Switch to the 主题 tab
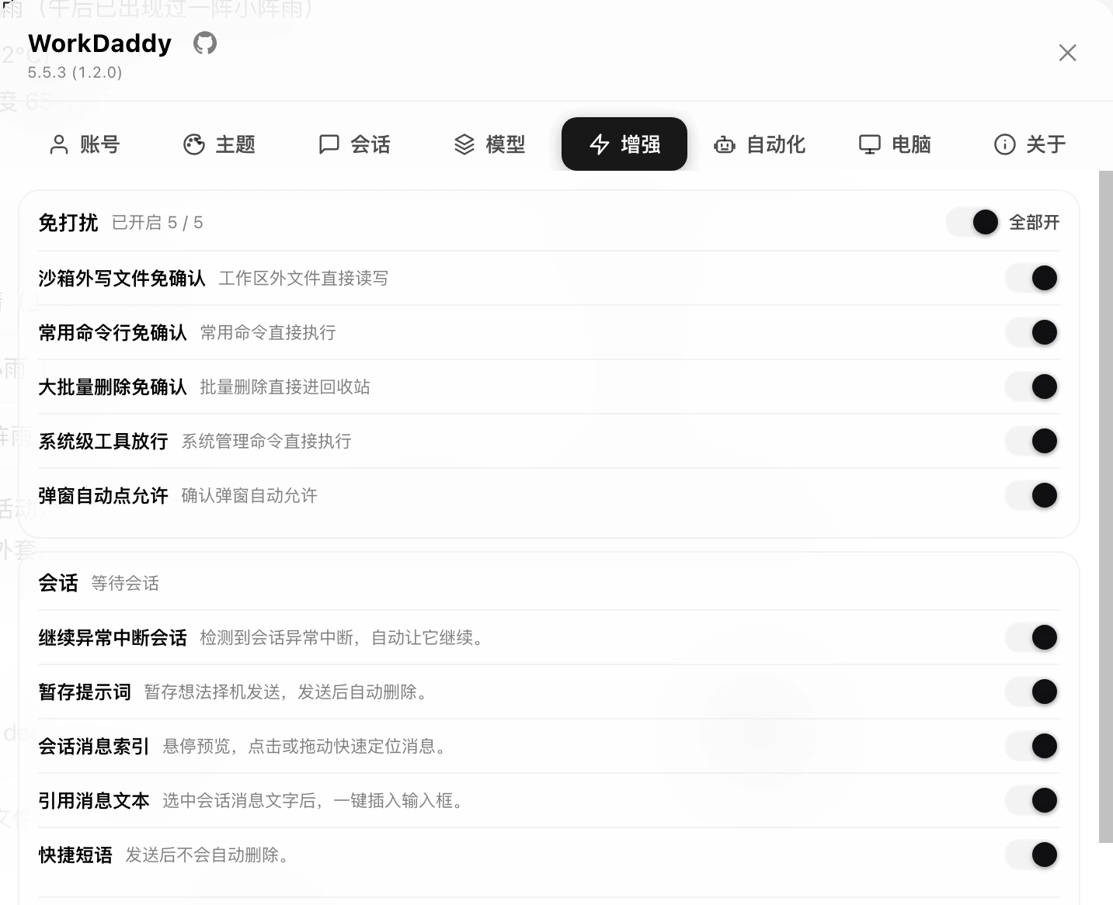Image resolution: width=1113 pixels, height=905 pixels. click(220, 144)
